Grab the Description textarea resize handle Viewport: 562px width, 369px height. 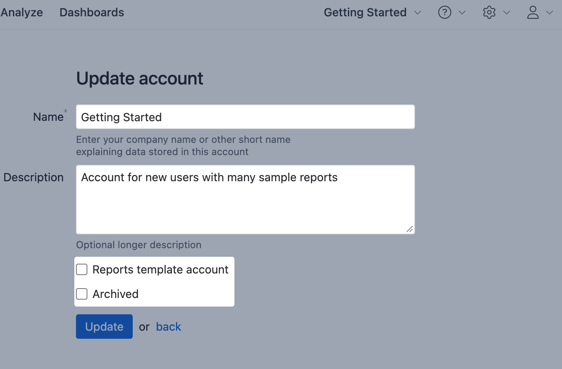[410, 229]
